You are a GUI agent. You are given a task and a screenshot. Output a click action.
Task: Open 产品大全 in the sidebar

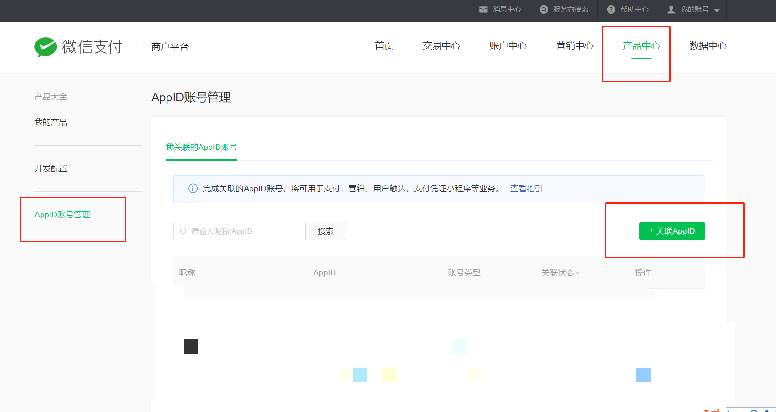(50, 97)
